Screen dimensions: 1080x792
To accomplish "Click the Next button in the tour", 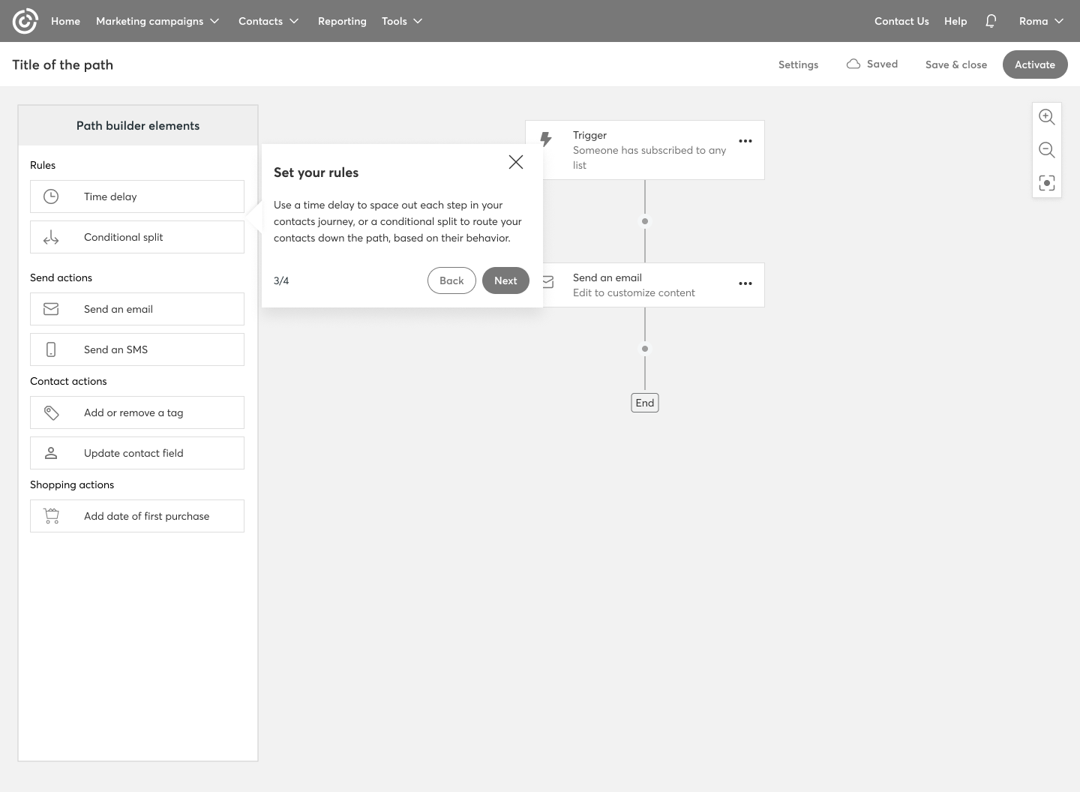I will [x=505, y=280].
